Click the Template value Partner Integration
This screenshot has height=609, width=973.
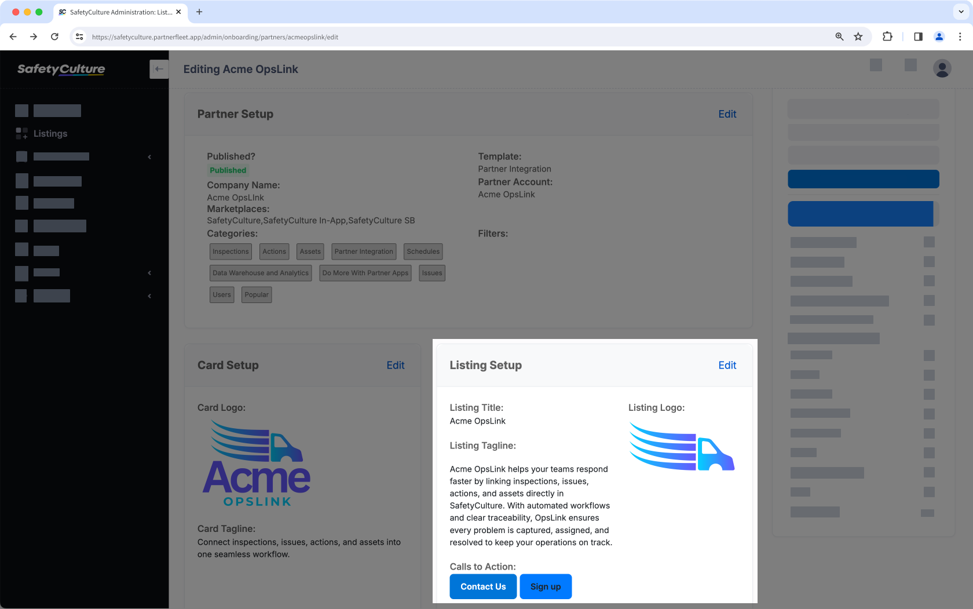(x=515, y=169)
